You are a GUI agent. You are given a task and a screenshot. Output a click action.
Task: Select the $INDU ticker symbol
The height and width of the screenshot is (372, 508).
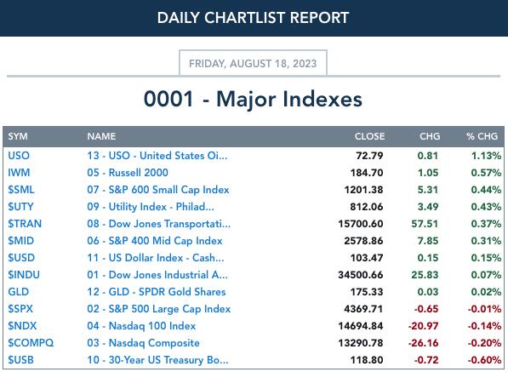click(24, 275)
